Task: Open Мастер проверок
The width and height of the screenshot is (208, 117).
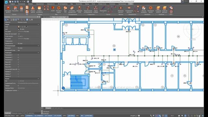Action: [x=144, y=9]
